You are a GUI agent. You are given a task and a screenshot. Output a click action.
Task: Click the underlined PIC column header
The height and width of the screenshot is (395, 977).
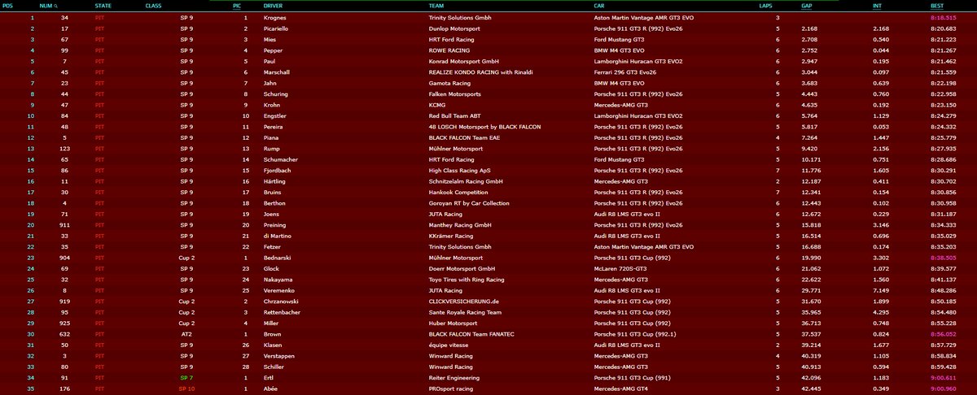(237, 5)
